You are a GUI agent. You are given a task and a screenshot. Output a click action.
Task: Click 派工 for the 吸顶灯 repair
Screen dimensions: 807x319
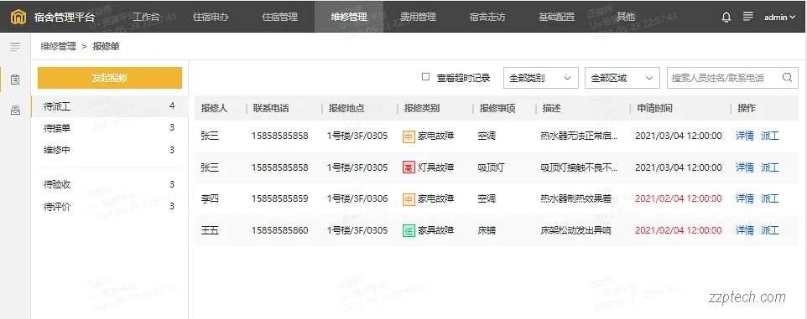click(770, 167)
